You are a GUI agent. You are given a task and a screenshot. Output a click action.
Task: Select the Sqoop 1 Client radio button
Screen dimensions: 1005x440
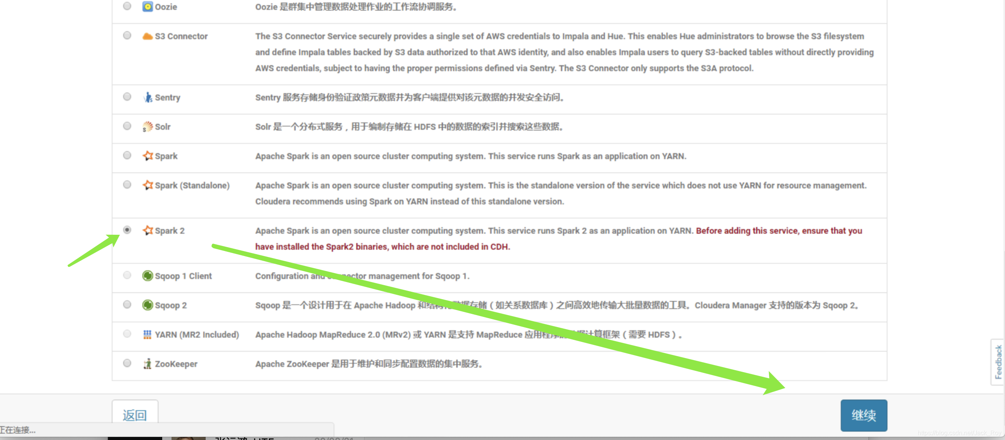(x=127, y=275)
